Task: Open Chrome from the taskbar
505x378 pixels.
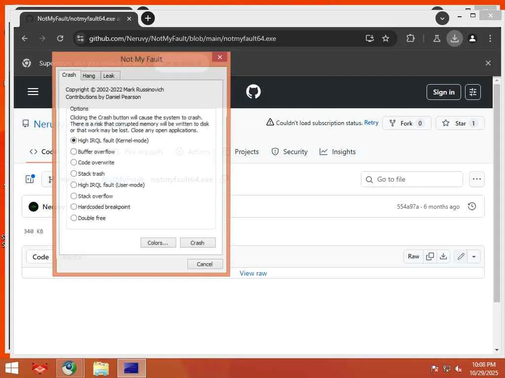Action: click(x=69, y=368)
